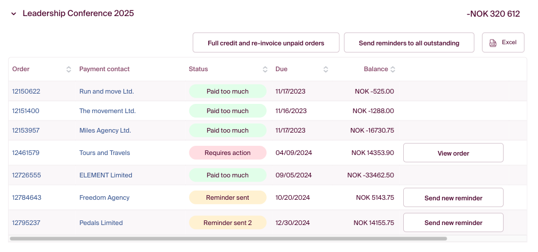
Task: Click the Leadership Conference 2025 title
Action: (78, 13)
